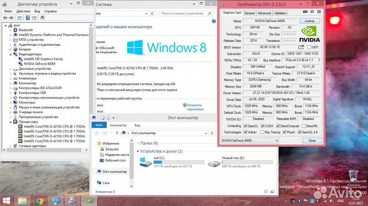Click the bus interface question mark icon
Screen dimensions: 368x206
coord(319,60)
